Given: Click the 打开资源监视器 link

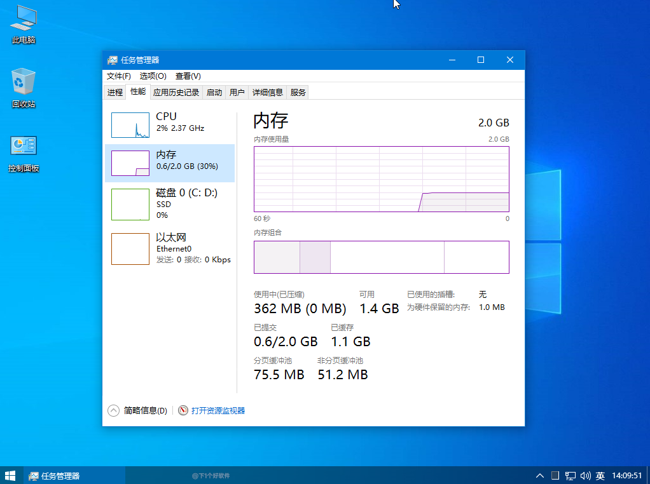Looking at the screenshot, I should [218, 410].
